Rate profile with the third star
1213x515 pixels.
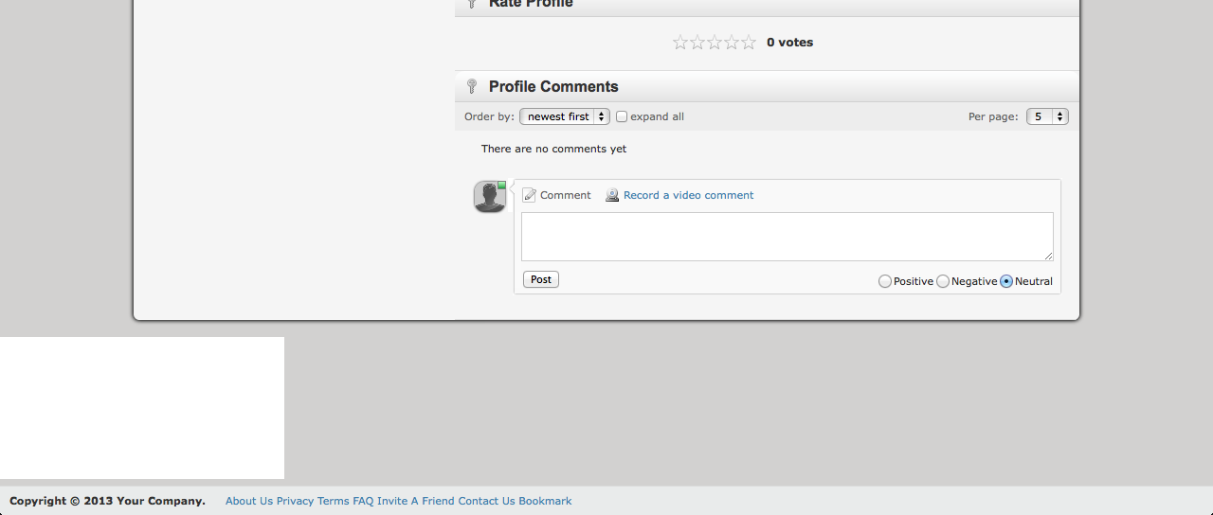point(715,43)
